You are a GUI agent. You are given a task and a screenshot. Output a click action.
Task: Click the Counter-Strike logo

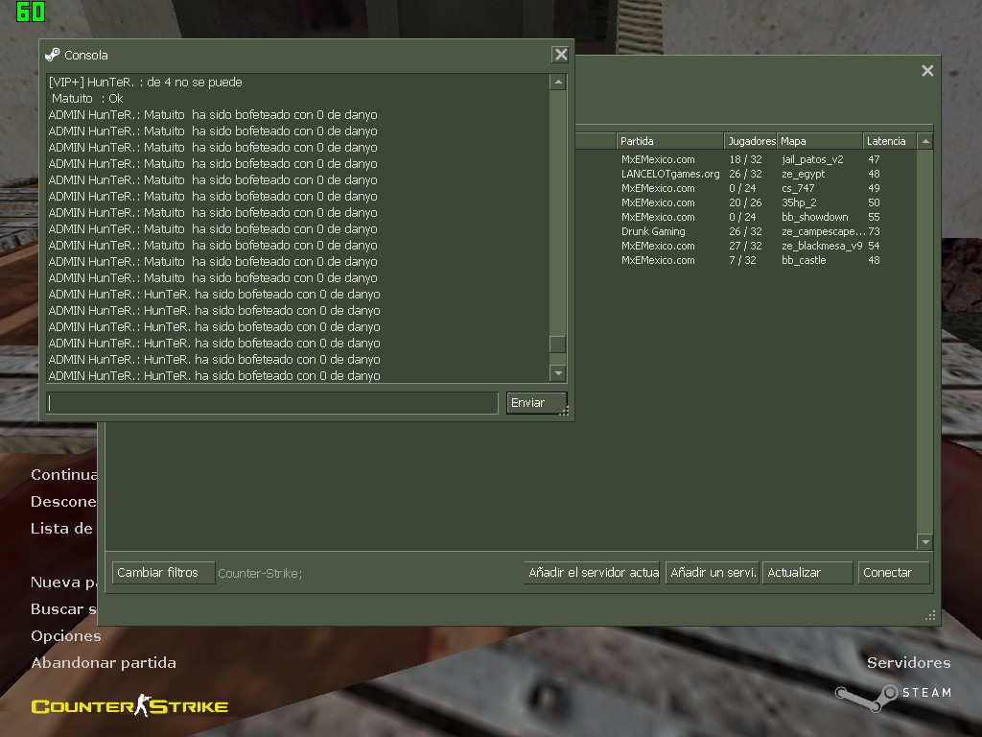tap(129, 706)
